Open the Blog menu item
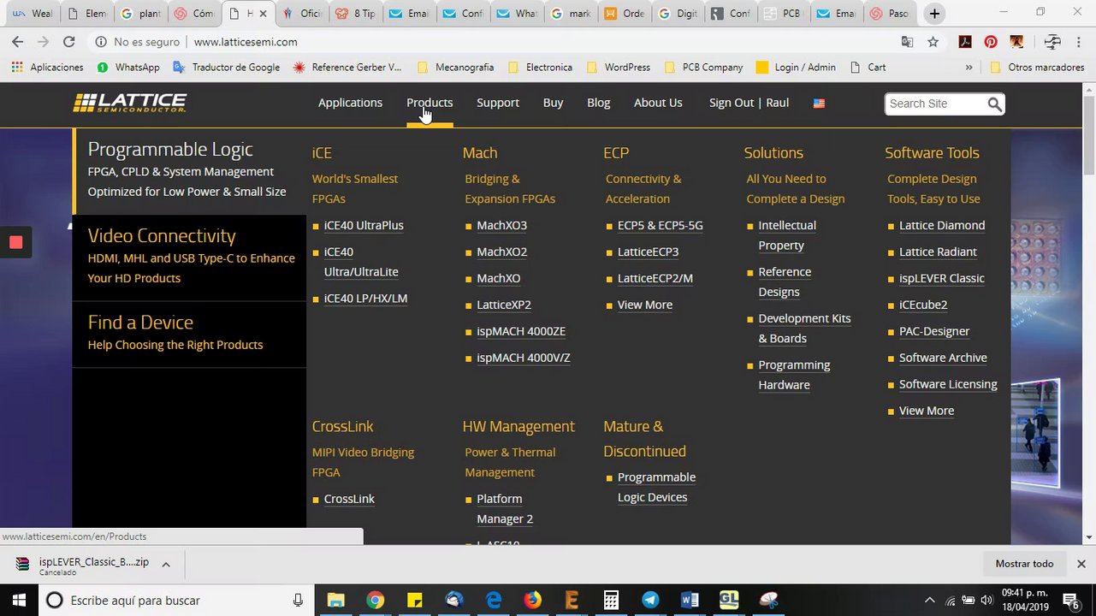Image resolution: width=1096 pixels, height=616 pixels. pos(599,103)
